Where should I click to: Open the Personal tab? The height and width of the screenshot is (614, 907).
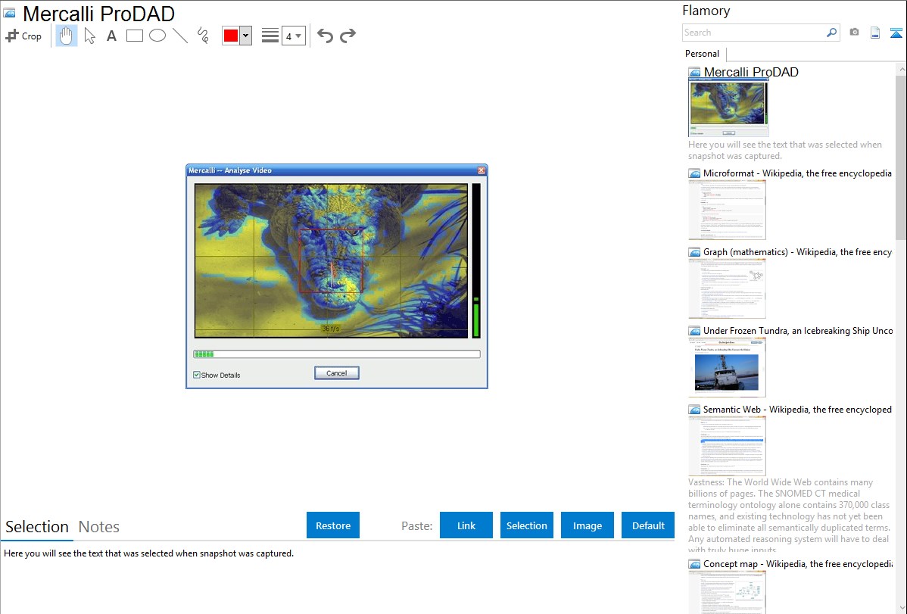[x=702, y=54]
